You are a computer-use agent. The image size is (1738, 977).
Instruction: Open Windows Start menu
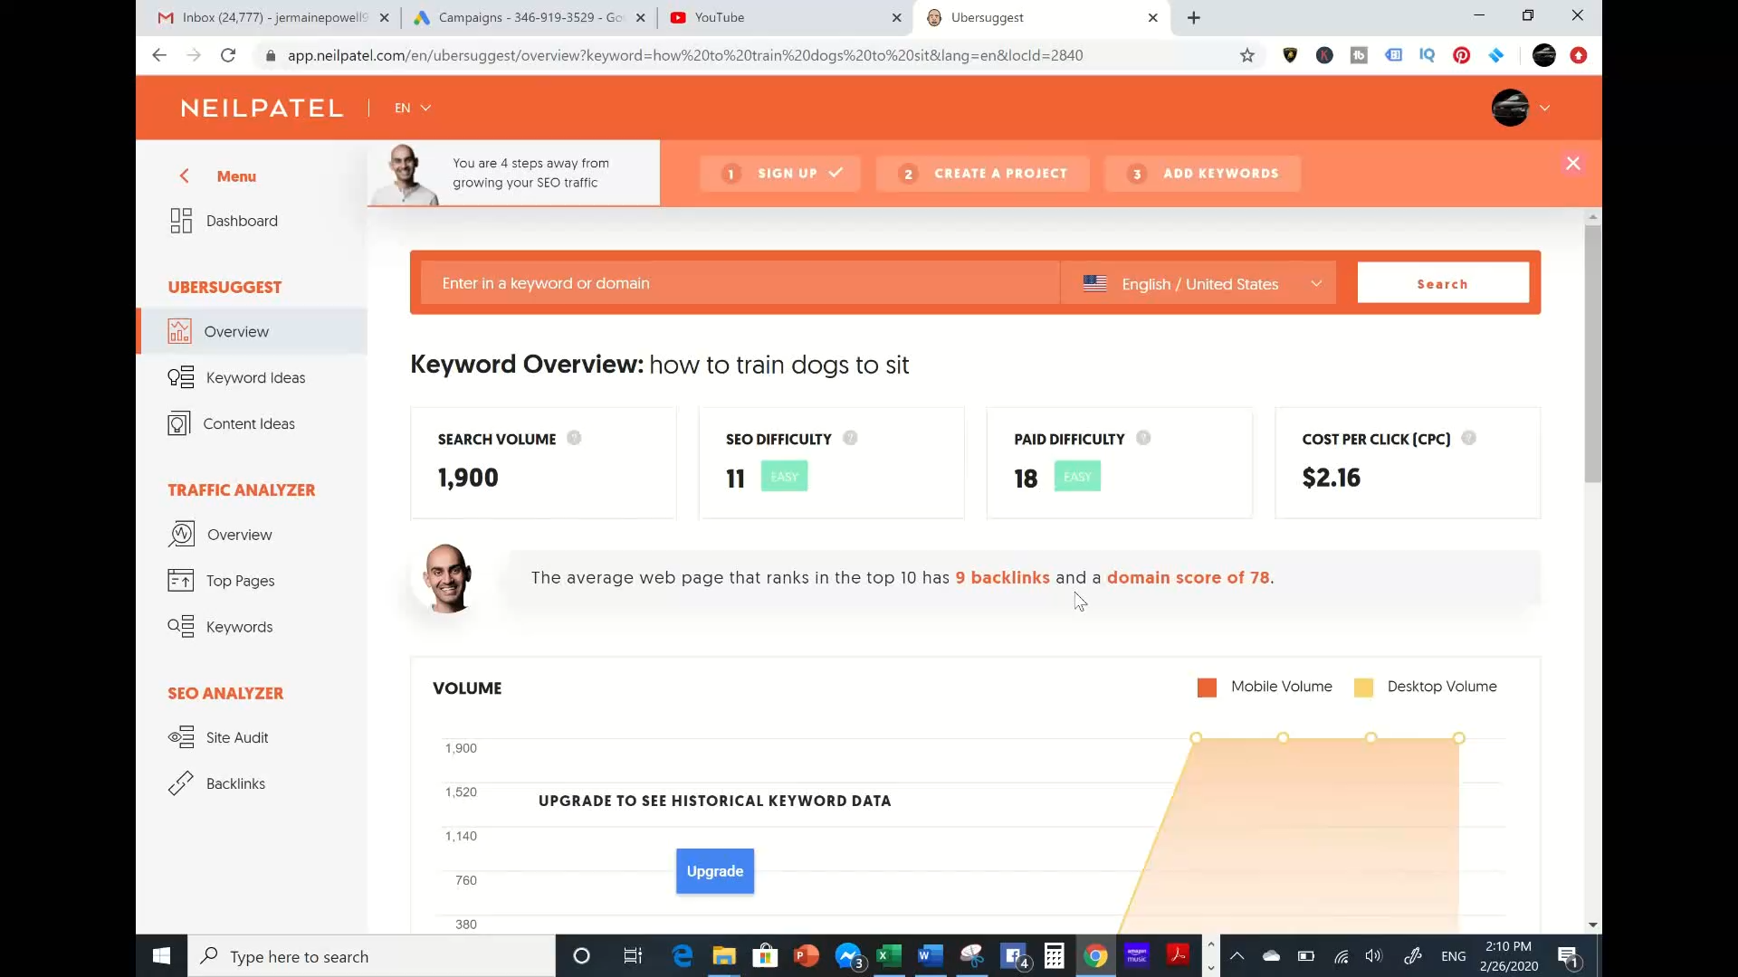[x=162, y=956]
